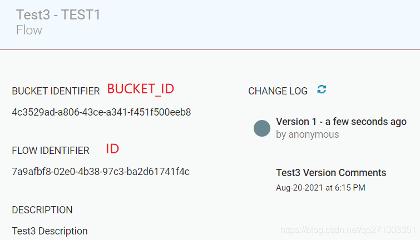Click the CHANGE LOG heading

pyautogui.click(x=278, y=91)
